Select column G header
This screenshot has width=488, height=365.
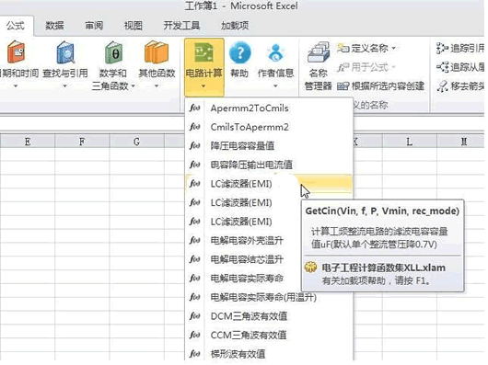(x=136, y=142)
